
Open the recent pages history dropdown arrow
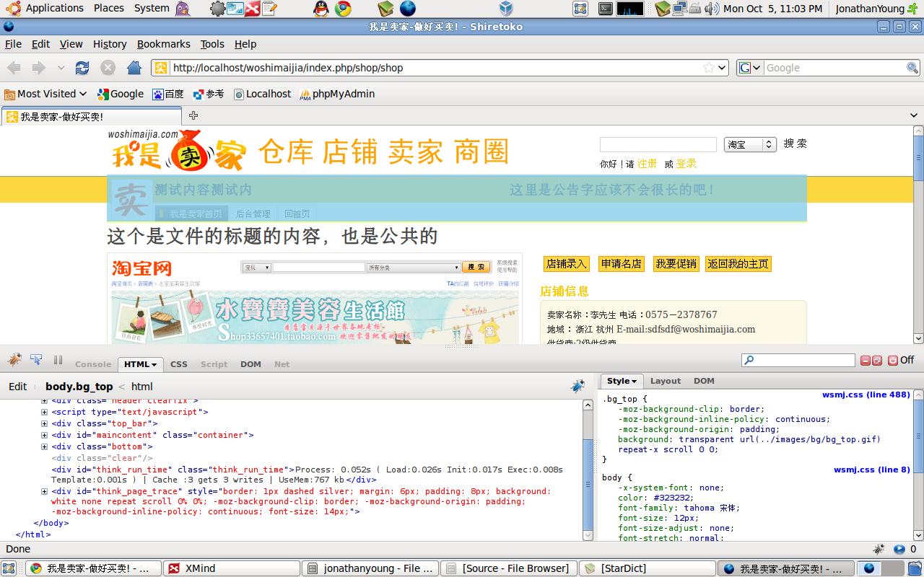(61, 68)
